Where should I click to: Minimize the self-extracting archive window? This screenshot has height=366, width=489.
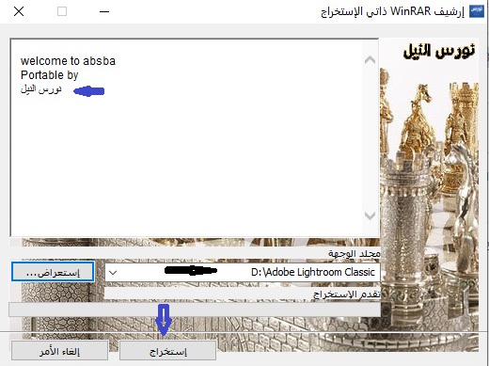[x=104, y=11]
